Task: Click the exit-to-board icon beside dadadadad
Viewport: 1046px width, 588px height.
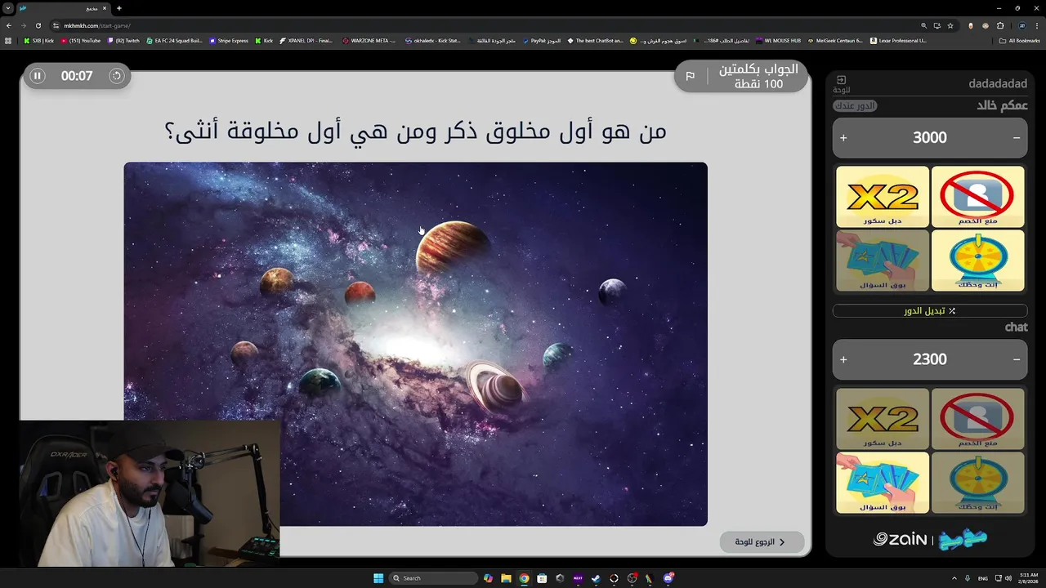Action: (841, 83)
